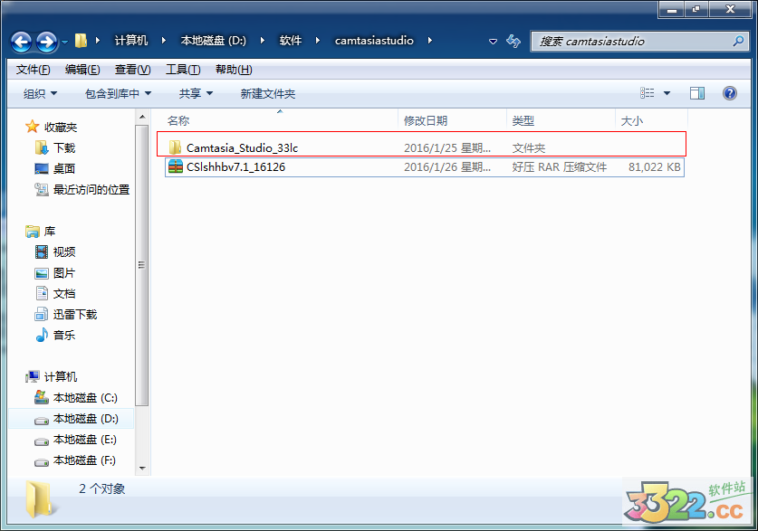Click the refresh icon beside the address bar

513,41
